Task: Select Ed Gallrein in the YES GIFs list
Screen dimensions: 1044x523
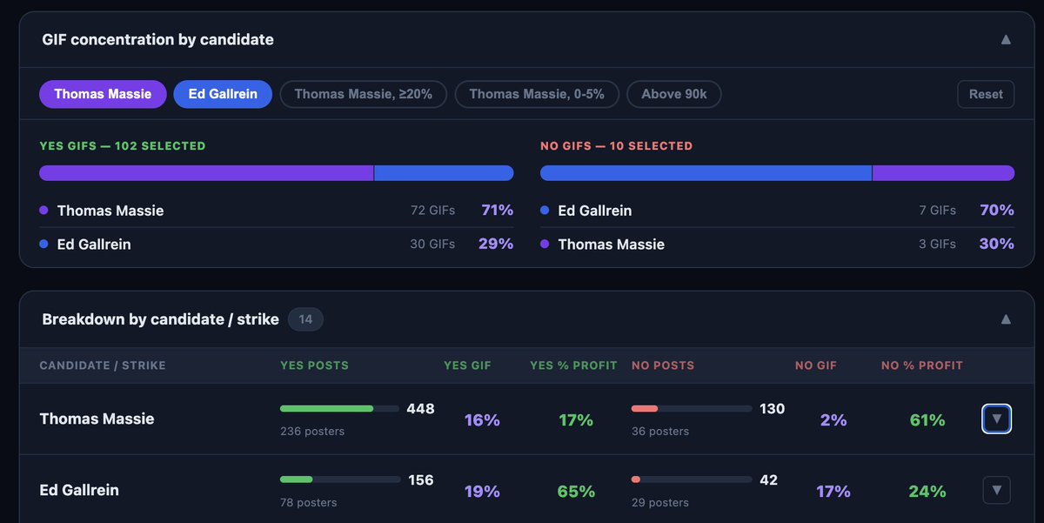Action: 94,245
